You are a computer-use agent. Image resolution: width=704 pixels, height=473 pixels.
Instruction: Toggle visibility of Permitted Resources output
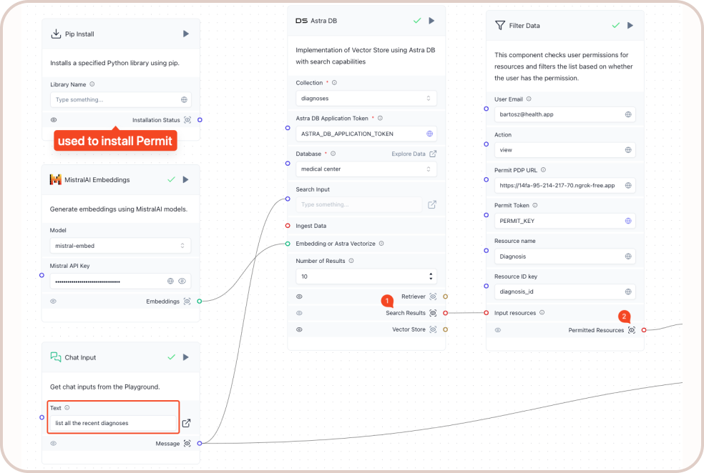498,330
